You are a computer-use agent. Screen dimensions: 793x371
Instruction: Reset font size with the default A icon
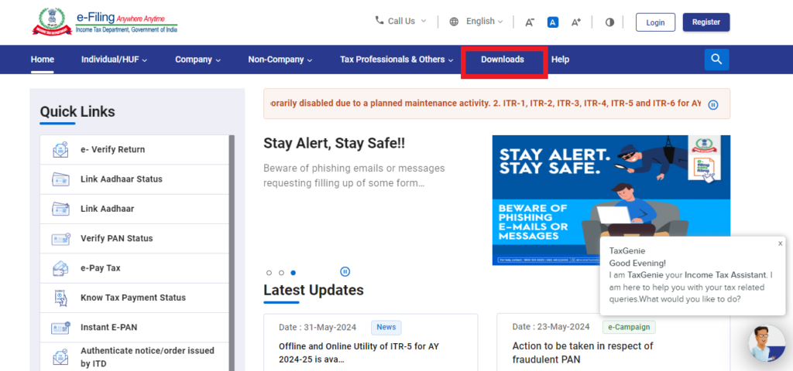pyautogui.click(x=553, y=22)
